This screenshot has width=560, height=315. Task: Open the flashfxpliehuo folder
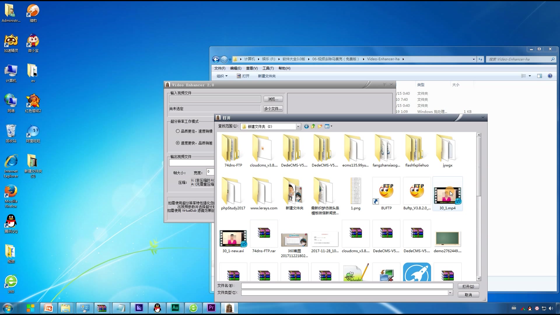(x=417, y=151)
